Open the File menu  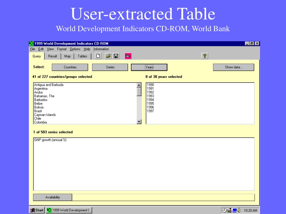coord(33,49)
